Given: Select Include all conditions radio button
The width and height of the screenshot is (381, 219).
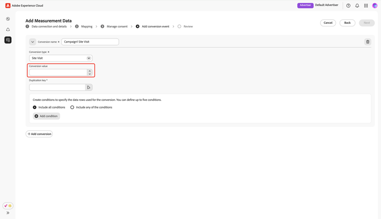Looking at the screenshot, I should [35, 107].
